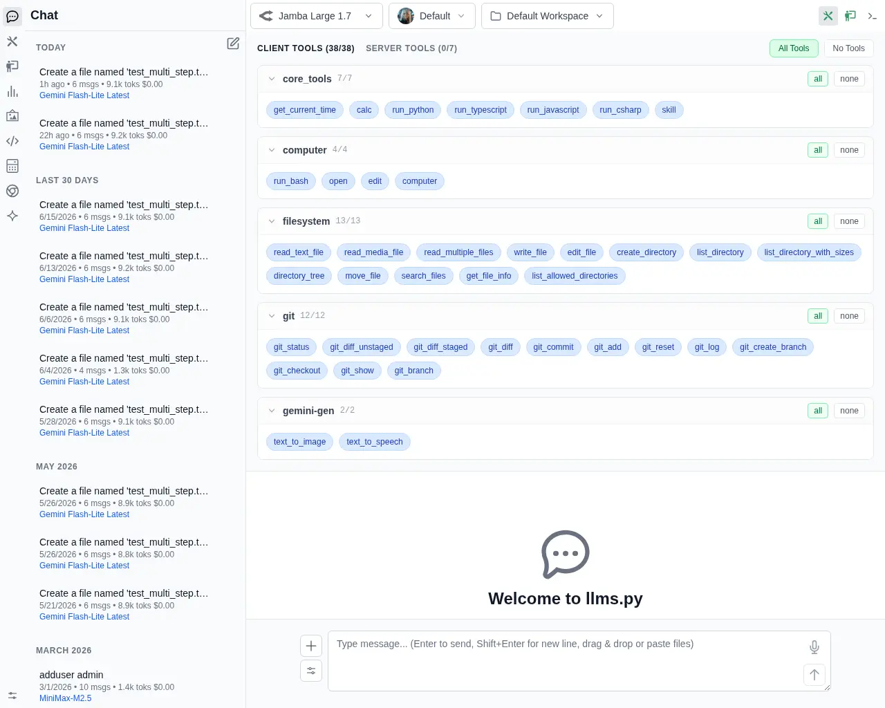
Task: Click the Chrome-style browser icon in sidebar
Action: point(12,191)
